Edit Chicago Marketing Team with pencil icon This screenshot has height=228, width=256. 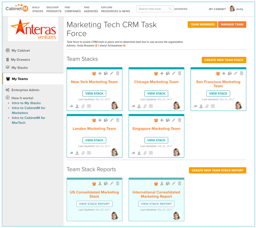[x=173, y=73]
